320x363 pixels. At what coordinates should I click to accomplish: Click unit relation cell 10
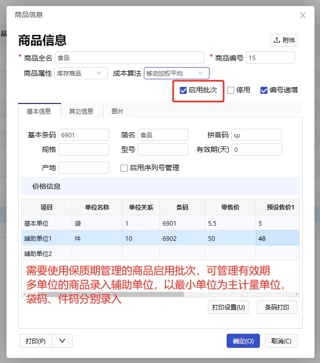(141, 238)
